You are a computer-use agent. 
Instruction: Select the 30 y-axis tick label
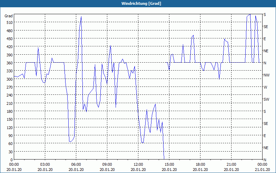tap(11, 152)
